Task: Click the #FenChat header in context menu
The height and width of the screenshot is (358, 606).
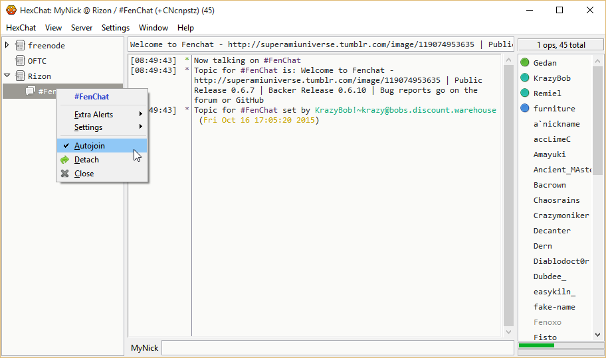Action: tap(92, 96)
